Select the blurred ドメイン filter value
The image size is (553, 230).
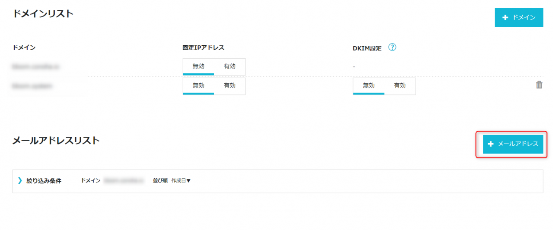pyautogui.click(x=124, y=181)
